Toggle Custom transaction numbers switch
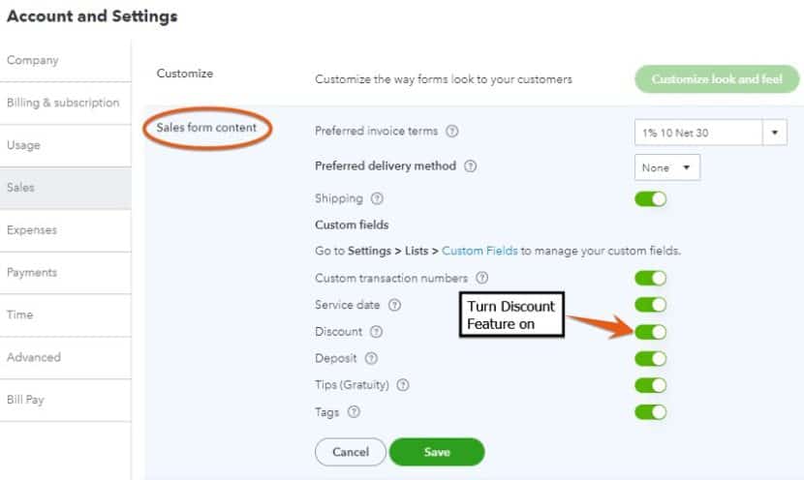 click(651, 279)
